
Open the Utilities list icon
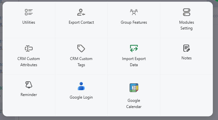(x=29, y=12)
